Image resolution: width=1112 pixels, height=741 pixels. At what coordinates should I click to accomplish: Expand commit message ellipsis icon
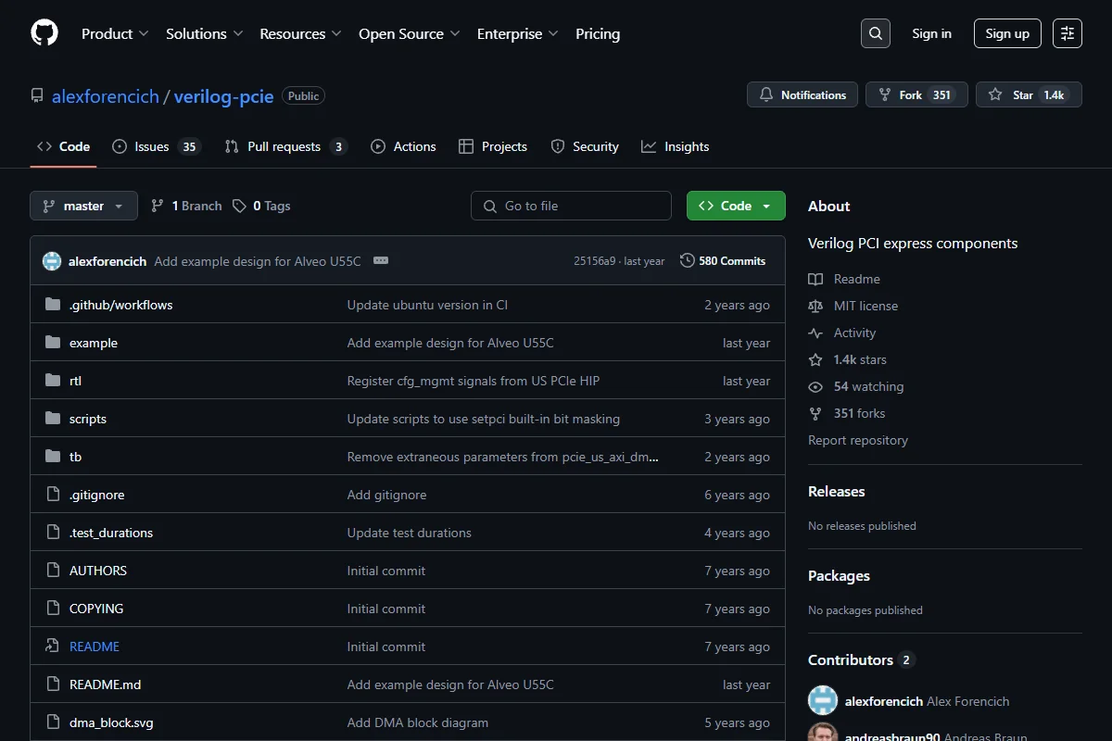tap(381, 260)
